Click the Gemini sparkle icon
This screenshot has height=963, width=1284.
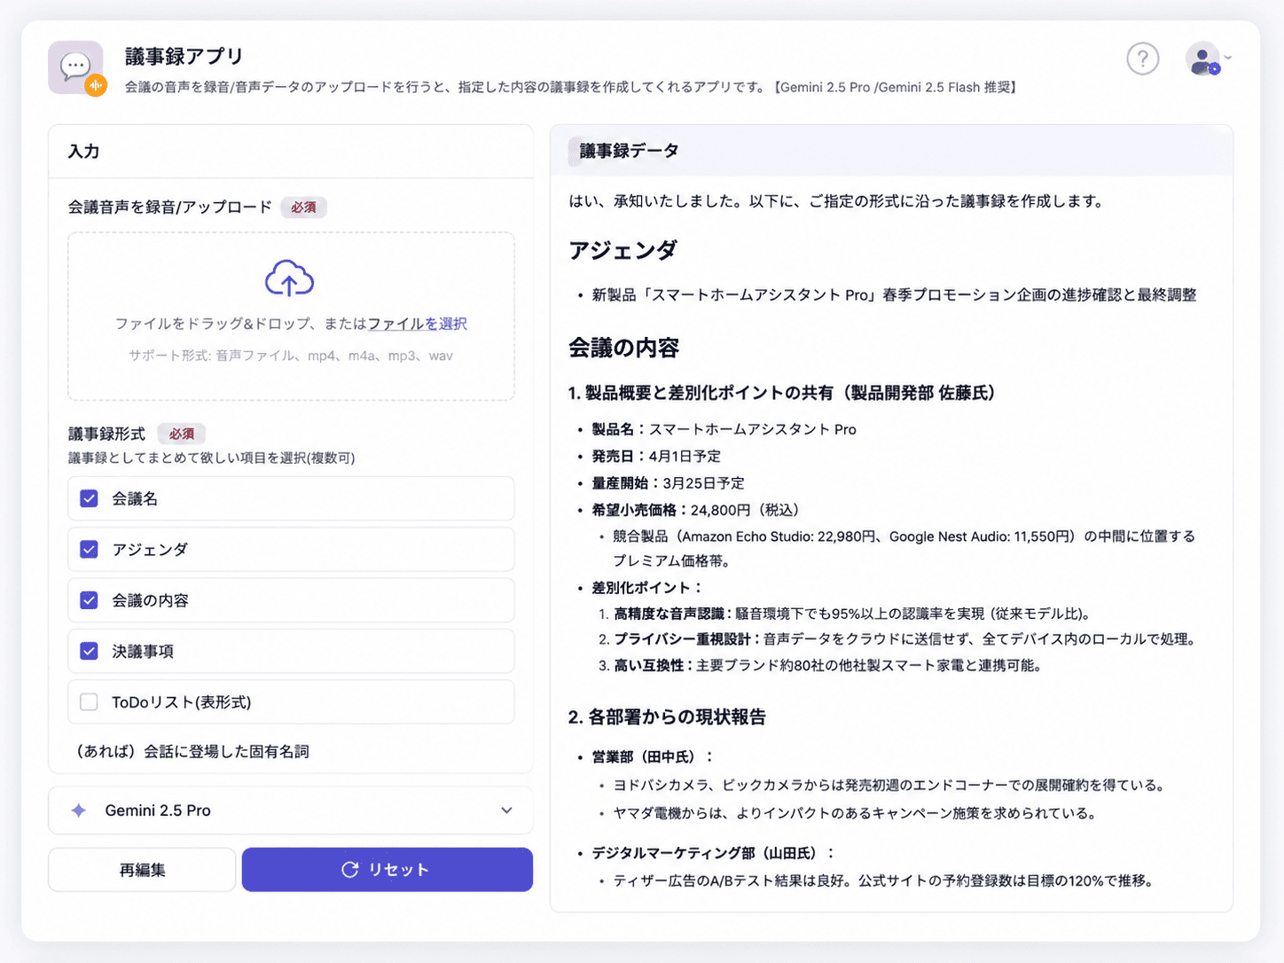79,810
